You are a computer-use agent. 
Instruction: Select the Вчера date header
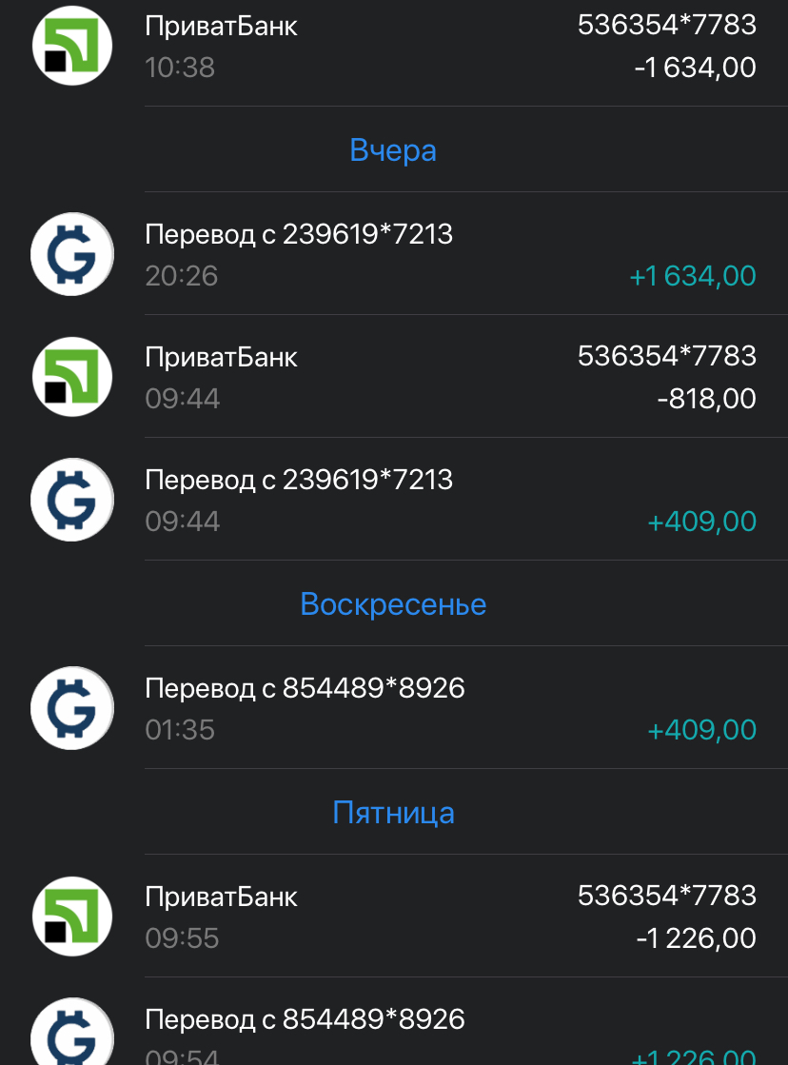pos(393,150)
